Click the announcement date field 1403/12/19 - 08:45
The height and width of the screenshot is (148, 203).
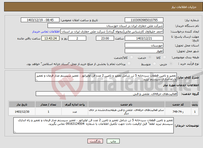click(x=40, y=20)
